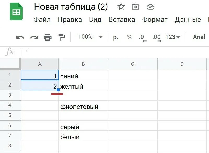Format as currency with р. button
The image size is (209, 153).
tap(115, 37)
